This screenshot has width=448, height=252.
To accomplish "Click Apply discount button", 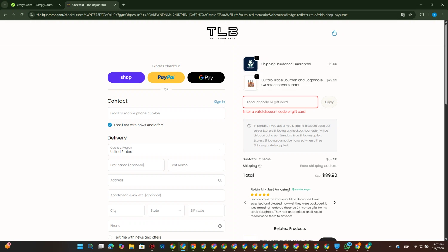I will 329,102.
